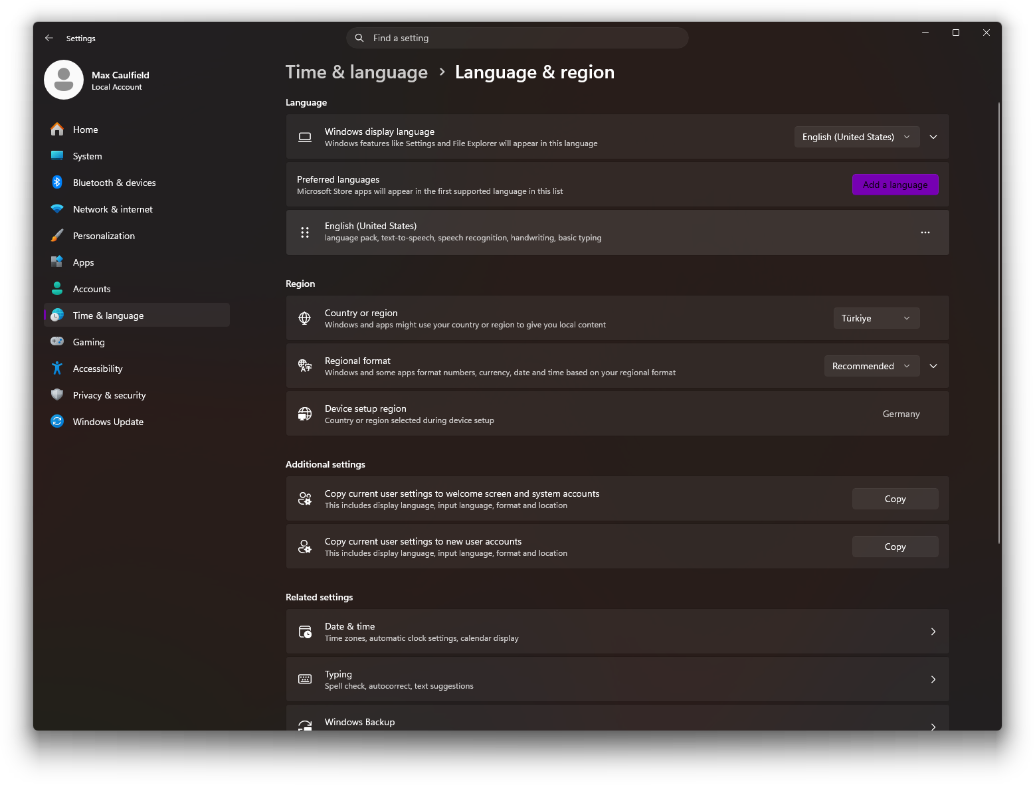Open the Accessibility page label in sidebar

tap(98, 369)
